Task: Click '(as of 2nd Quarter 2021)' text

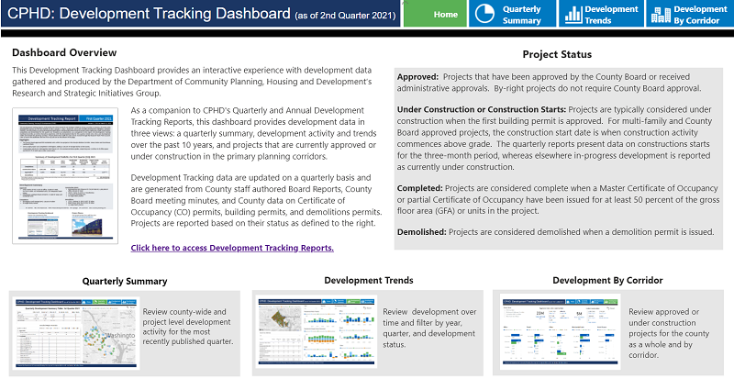Action: click(346, 16)
